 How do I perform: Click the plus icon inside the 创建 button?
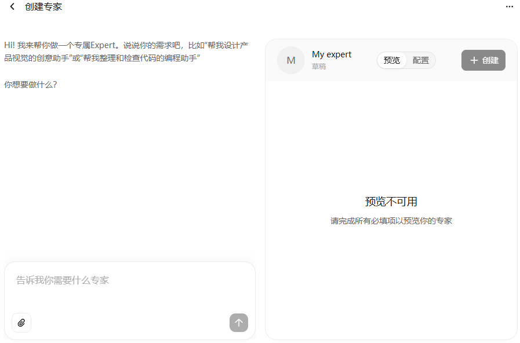(x=474, y=60)
